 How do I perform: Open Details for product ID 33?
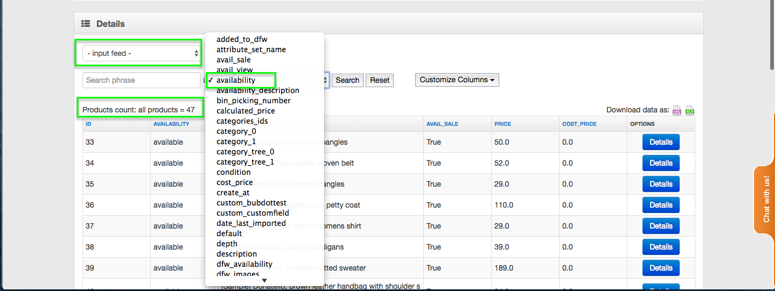click(660, 142)
